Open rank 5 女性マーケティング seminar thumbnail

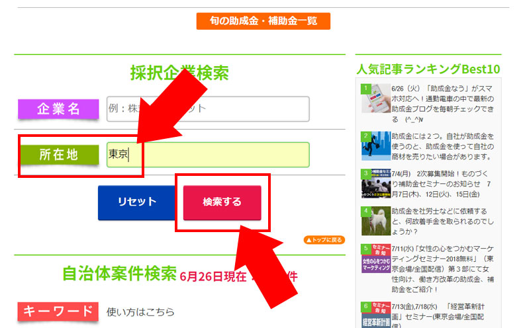pyautogui.click(x=375, y=259)
